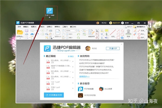Click the Email envelope icon
This screenshot has width=162, height=108.
[32, 31]
